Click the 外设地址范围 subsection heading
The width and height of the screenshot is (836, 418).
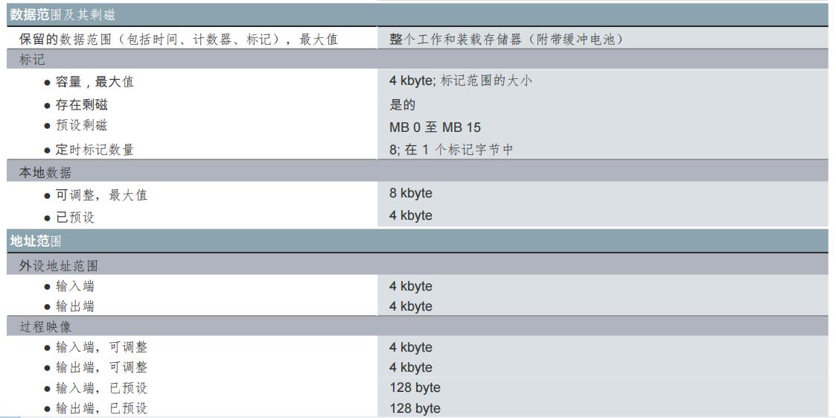click(x=58, y=265)
